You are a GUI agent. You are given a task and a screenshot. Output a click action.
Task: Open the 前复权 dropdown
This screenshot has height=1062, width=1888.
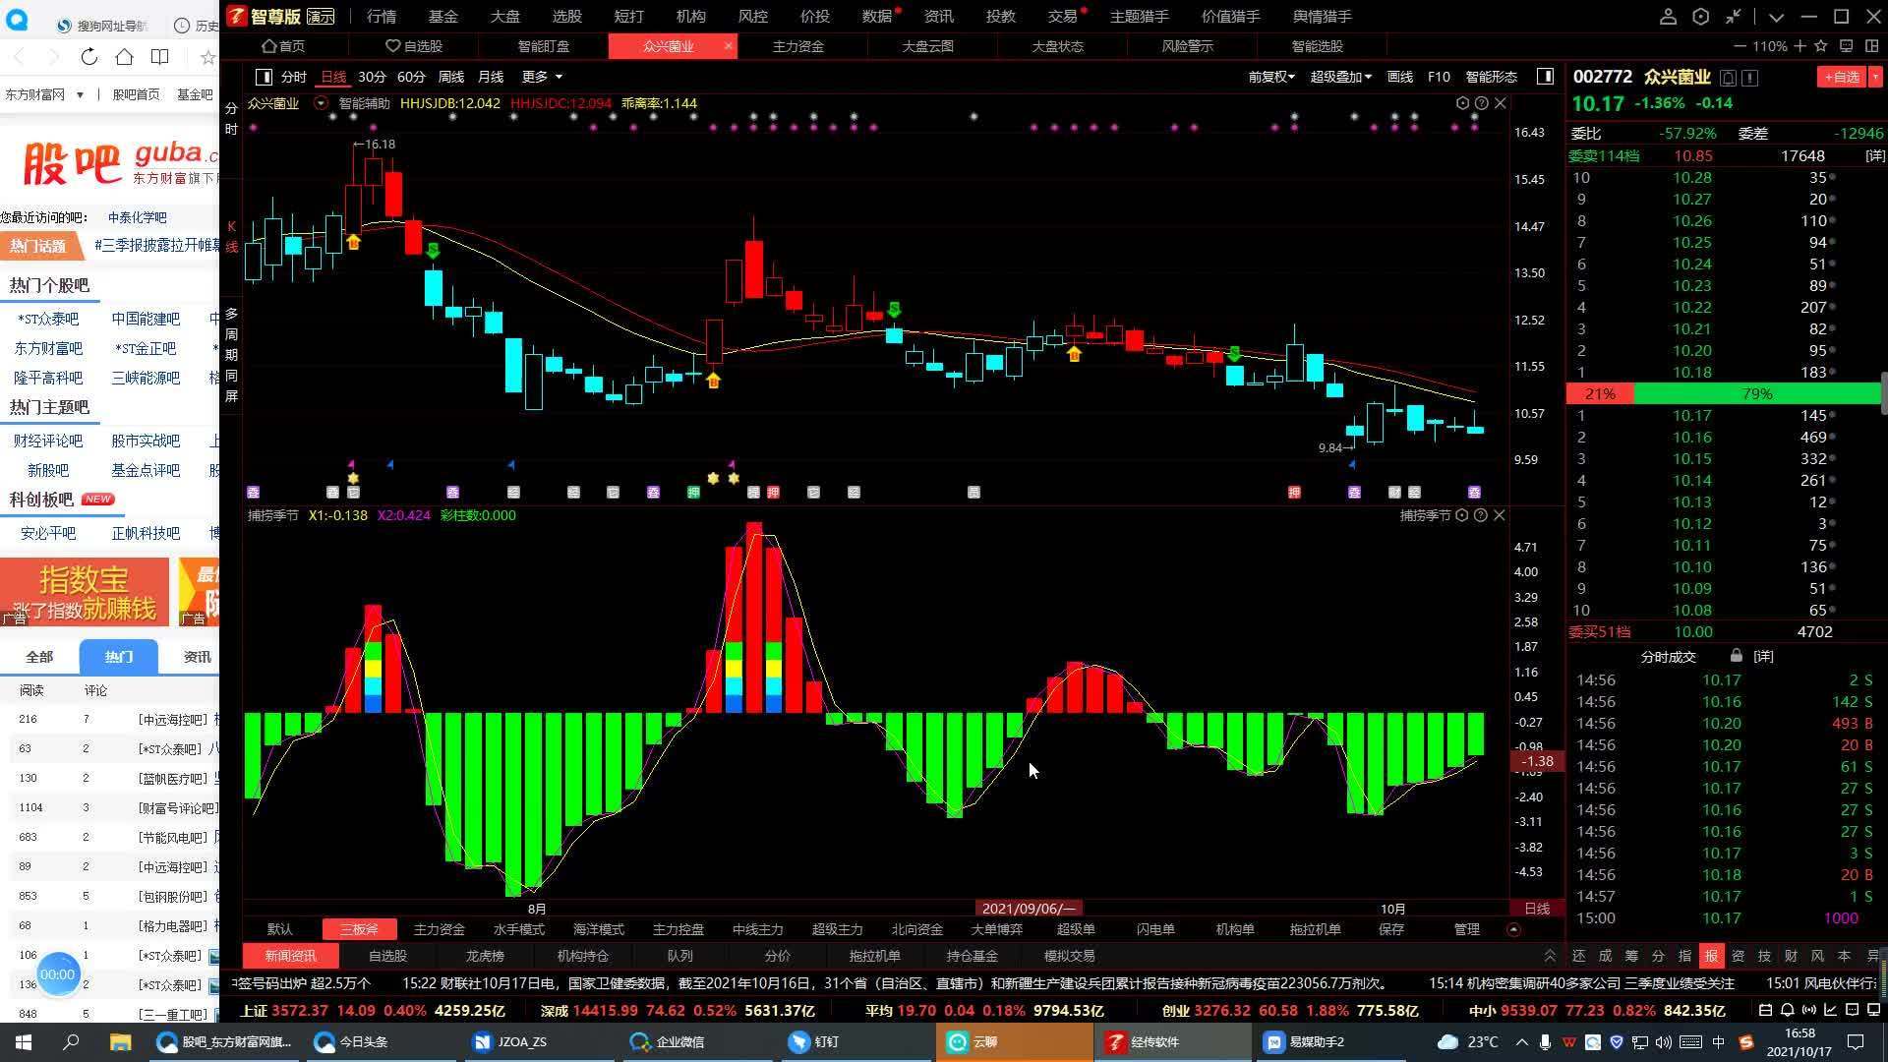[x=1271, y=77]
